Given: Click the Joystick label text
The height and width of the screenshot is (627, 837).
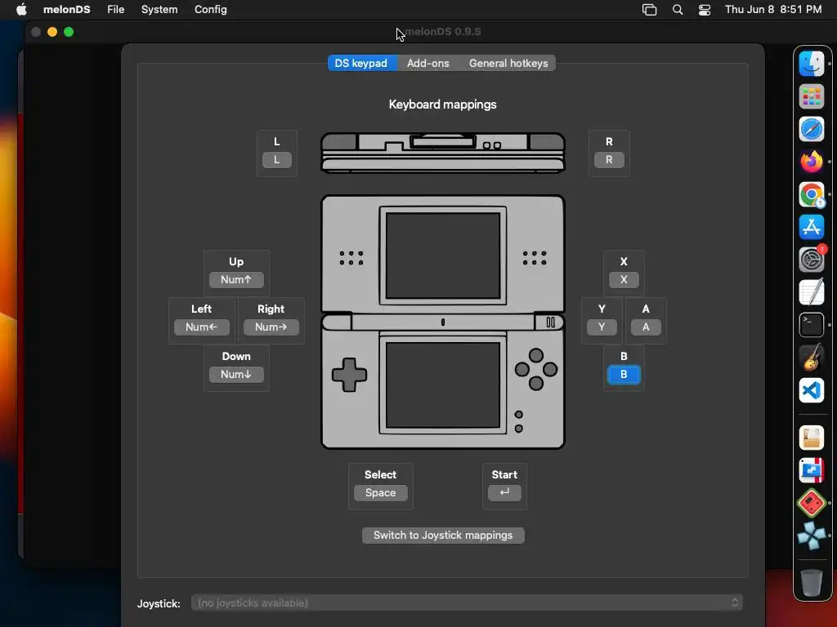Looking at the screenshot, I should click(x=159, y=603).
